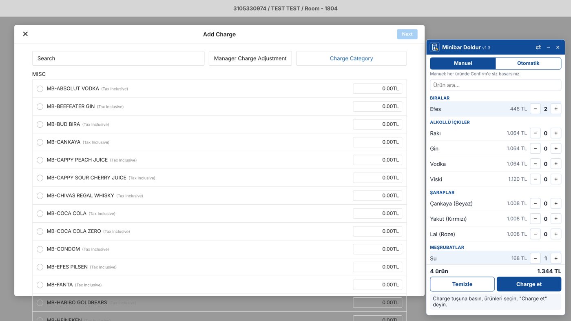Decrease Efes quantity with minus button
The image size is (571, 321).
(x=535, y=109)
